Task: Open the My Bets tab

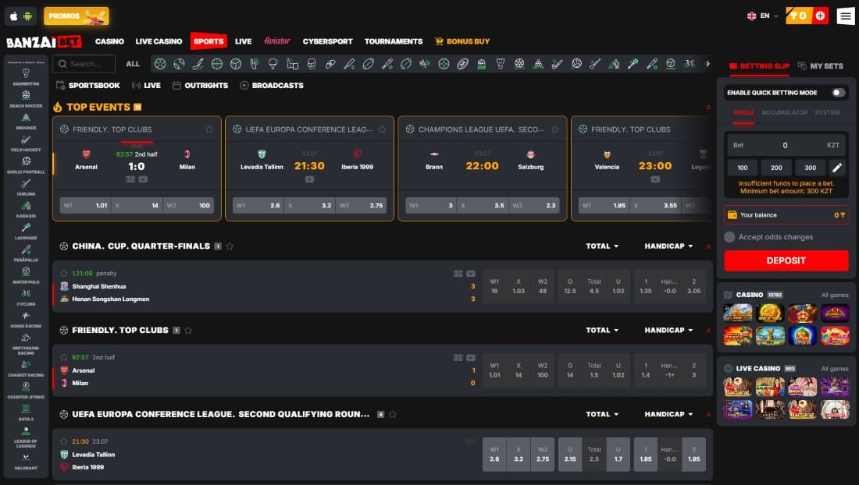Action: 820,65
